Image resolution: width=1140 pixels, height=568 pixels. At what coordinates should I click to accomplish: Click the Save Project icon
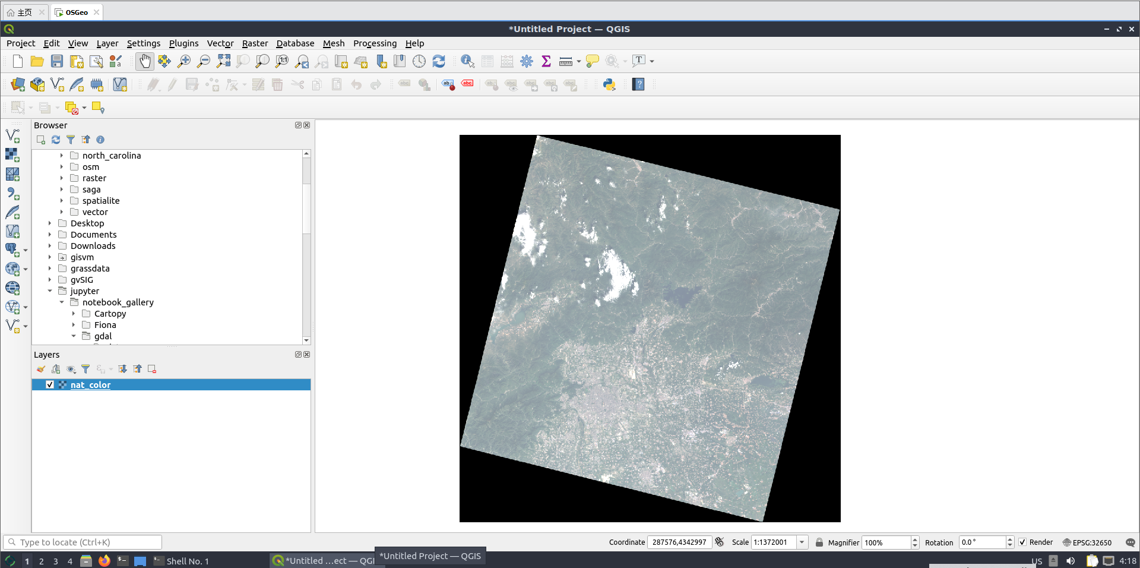(x=57, y=61)
